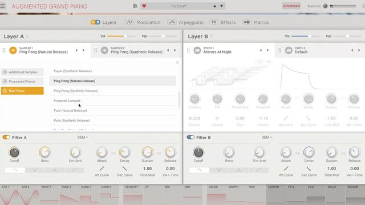Click Filter B Dec Curve icon
The width and height of the screenshot is (365, 205).
(x=309, y=169)
